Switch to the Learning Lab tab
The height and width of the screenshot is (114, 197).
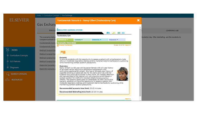pos(172,31)
